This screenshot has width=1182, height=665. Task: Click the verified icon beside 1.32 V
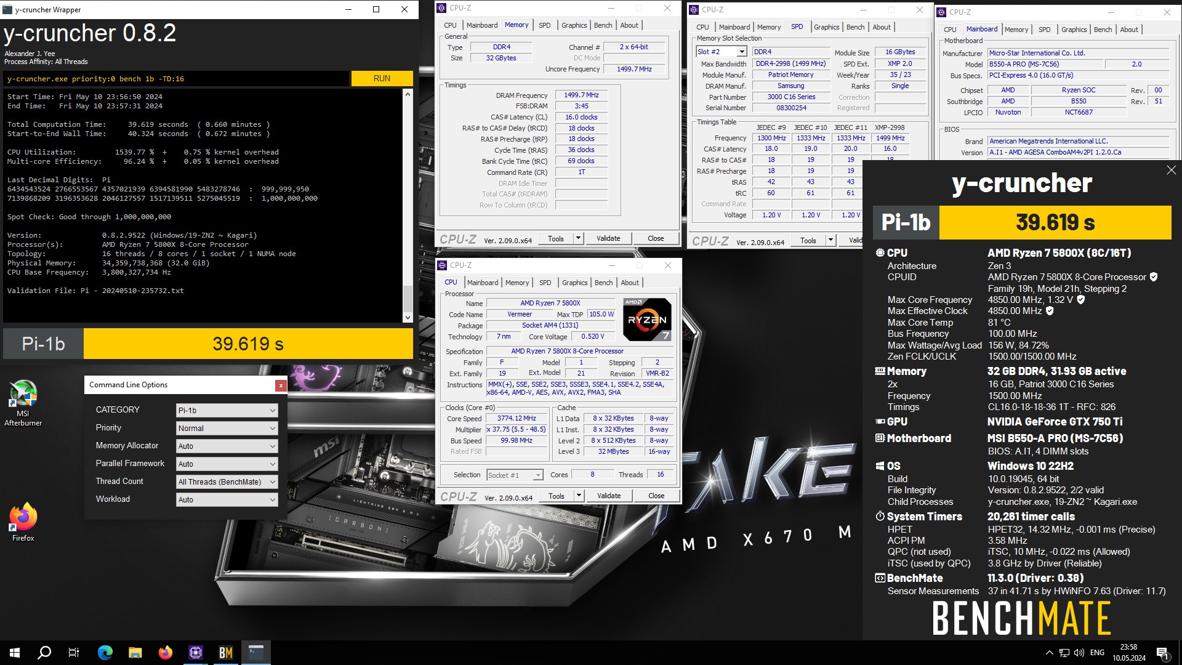tap(1081, 300)
